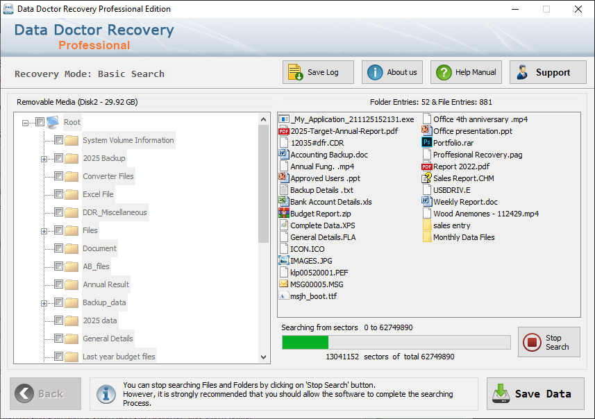Click the information icon beside the hint text

click(106, 393)
